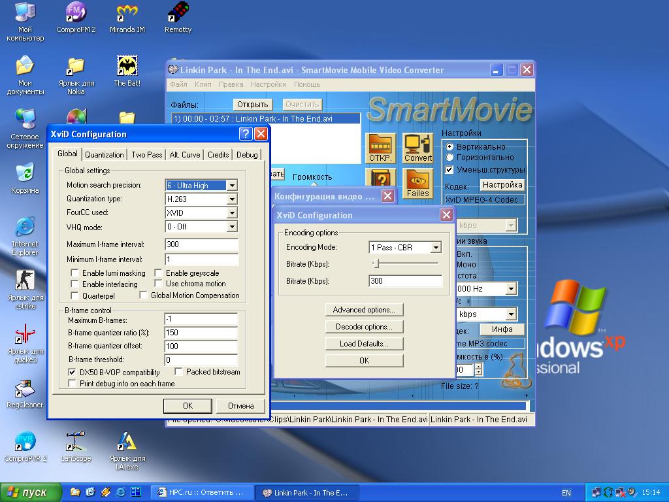669x502 pixels.
Task: Open the Настройки menu in SmartMovie
Action: point(269,84)
